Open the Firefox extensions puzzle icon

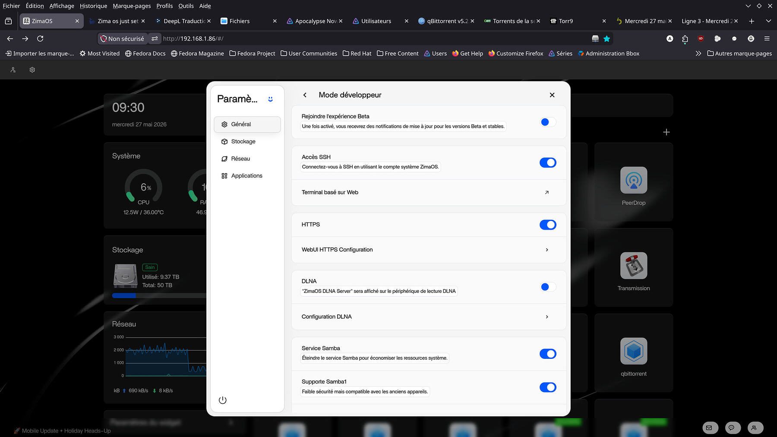pos(685,39)
